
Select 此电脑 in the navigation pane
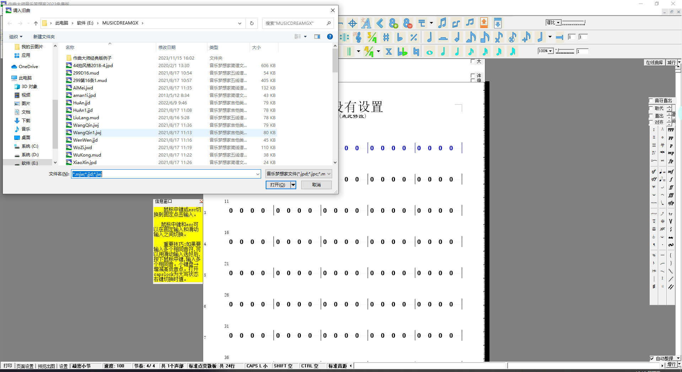tap(25, 78)
